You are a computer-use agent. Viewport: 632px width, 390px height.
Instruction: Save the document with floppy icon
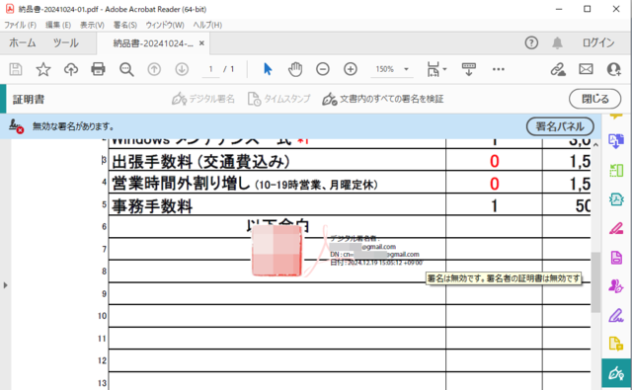tap(16, 69)
